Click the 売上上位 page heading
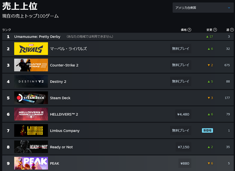This screenshot has height=171, width=235. [20, 6]
